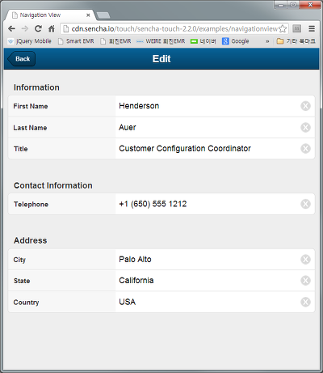Screen dimensions: 323x373
Task: Show hidden bookmarks via the chevron
Action: [x=267, y=41]
